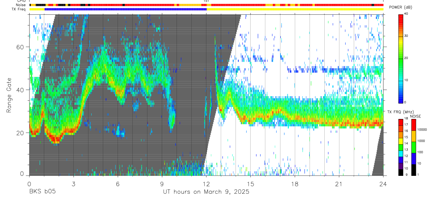Click the 10000 label on NOISE legend

tap(422, 130)
